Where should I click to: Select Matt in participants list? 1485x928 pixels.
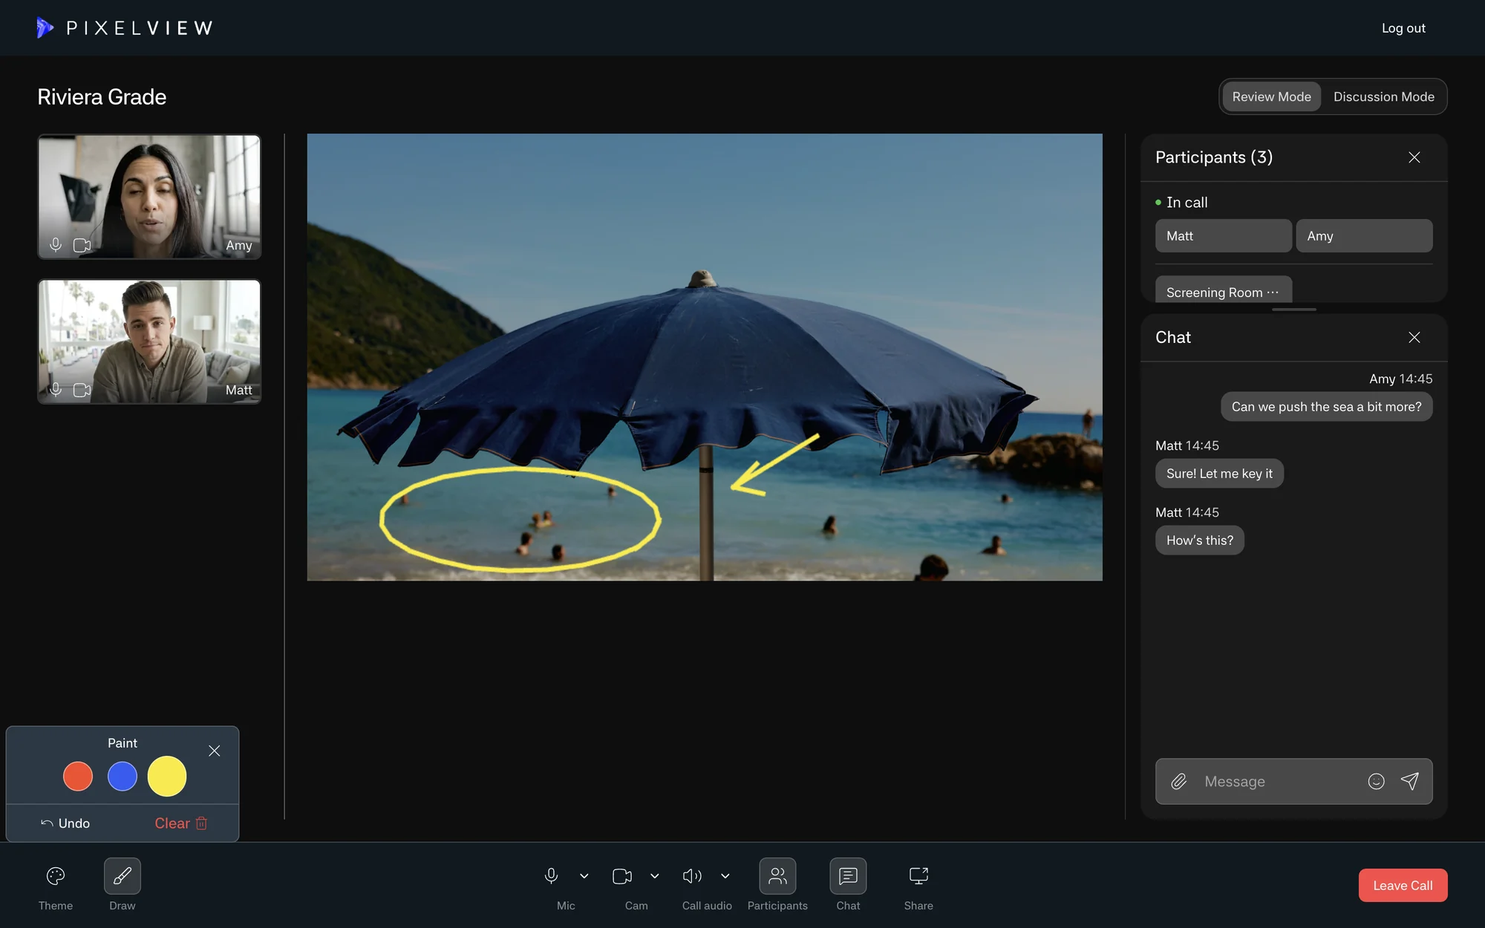click(x=1223, y=235)
